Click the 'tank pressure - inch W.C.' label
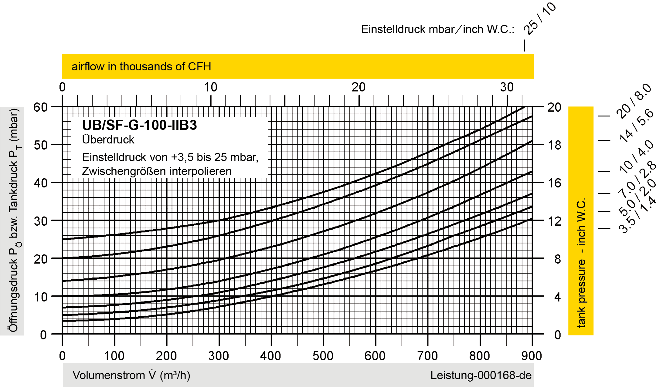Screen dimensions: 656x387 pos(581,263)
